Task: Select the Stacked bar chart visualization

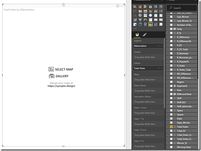Action: [135, 6]
